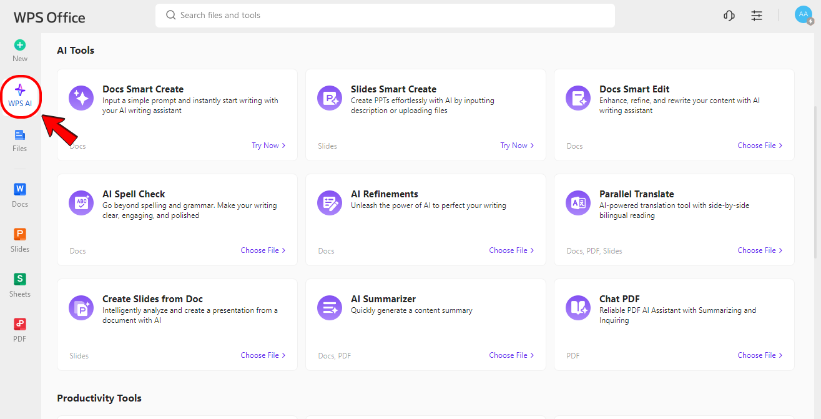Click Try Now for Slides Smart Create
The height and width of the screenshot is (419, 821).
point(517,145)
